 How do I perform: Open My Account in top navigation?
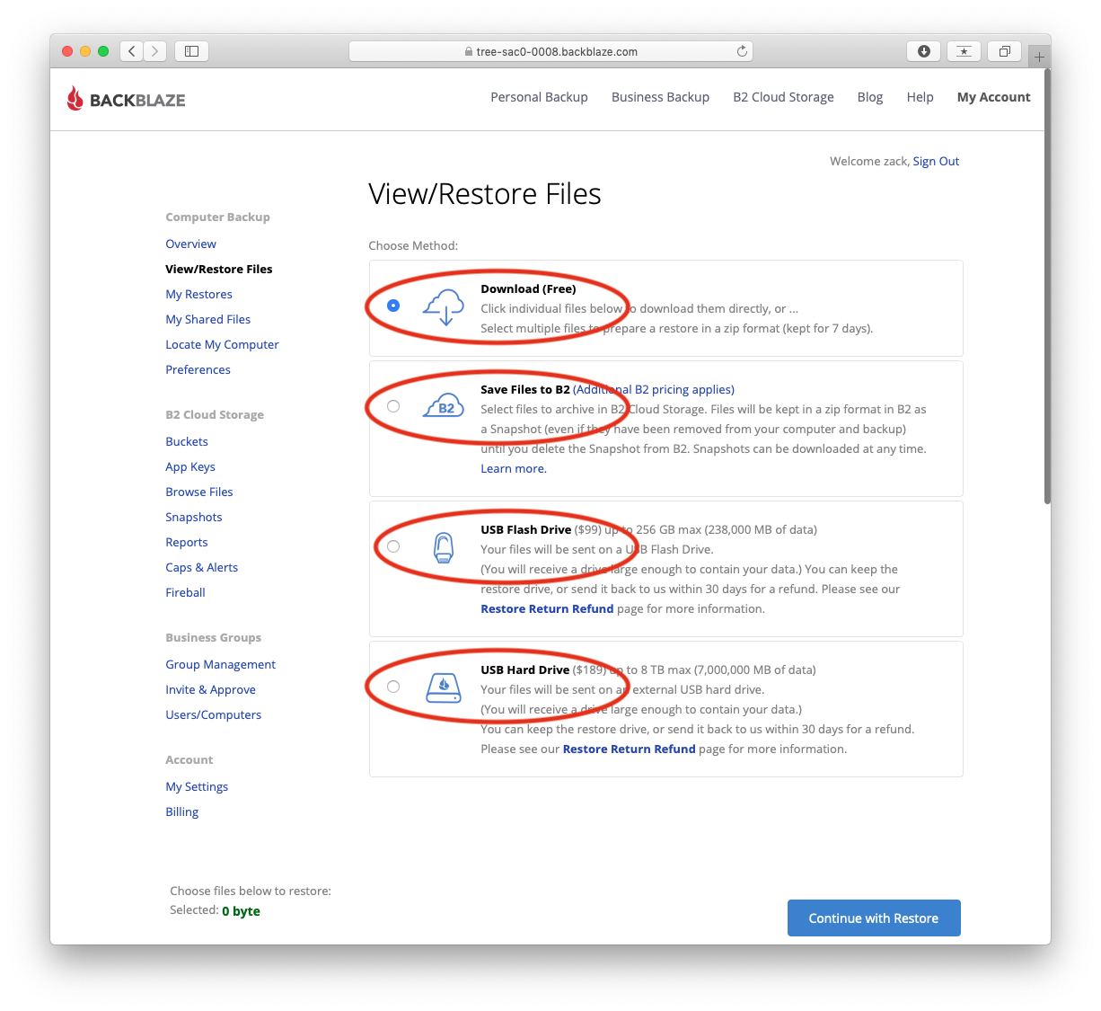[994, 97]
